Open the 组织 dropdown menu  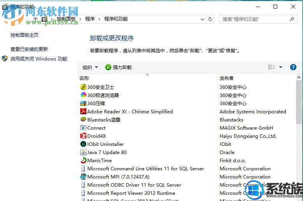pos(90,67)
